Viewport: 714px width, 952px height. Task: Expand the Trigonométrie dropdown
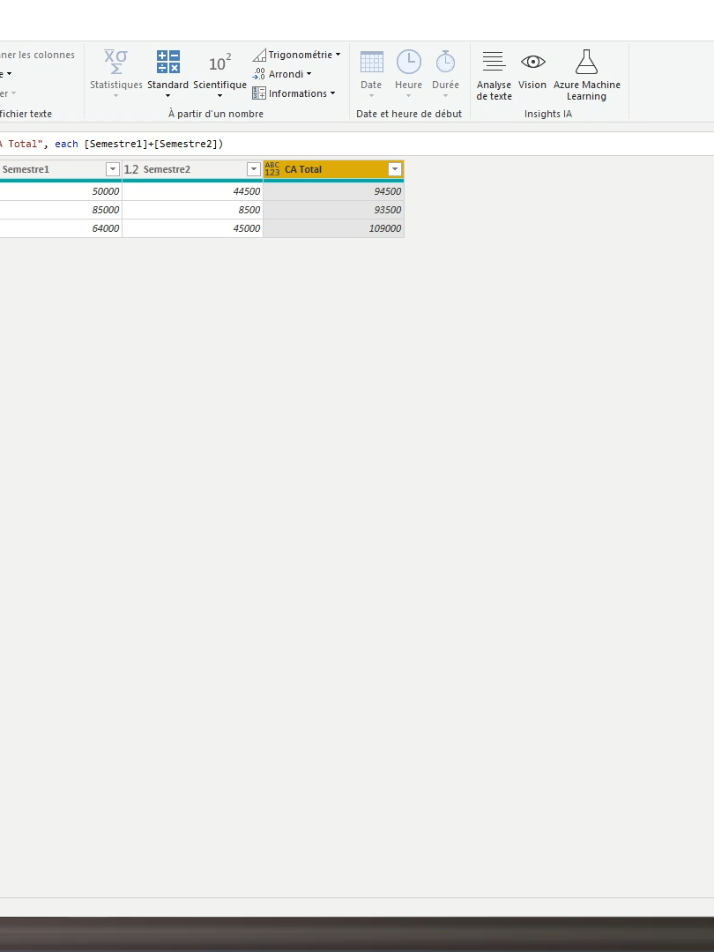(296, 55)
